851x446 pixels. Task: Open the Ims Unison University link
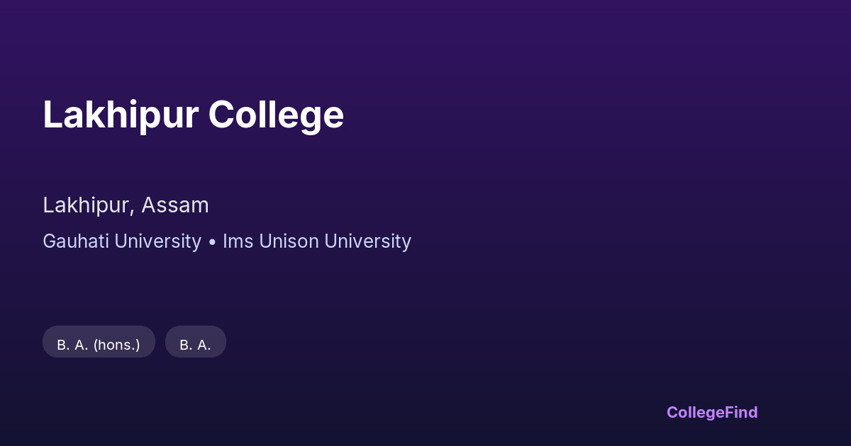tap(316, 241)
